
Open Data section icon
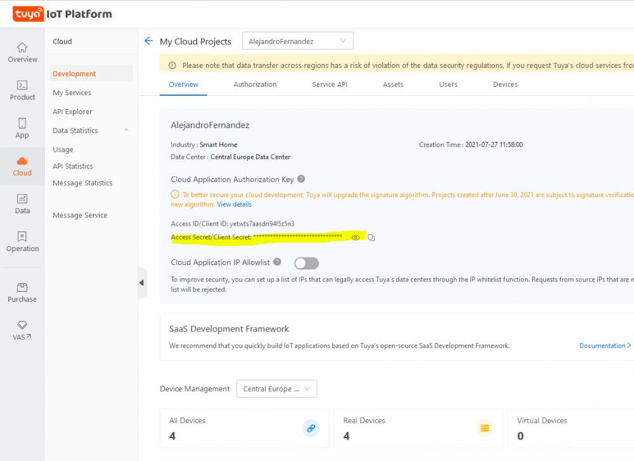[x=22, y=198]
